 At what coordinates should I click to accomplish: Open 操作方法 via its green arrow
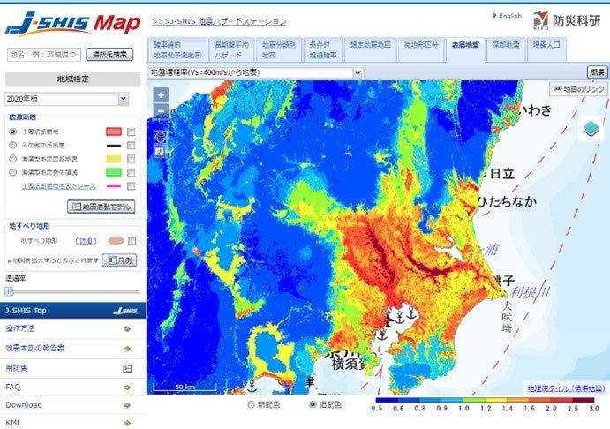[127, 329]
